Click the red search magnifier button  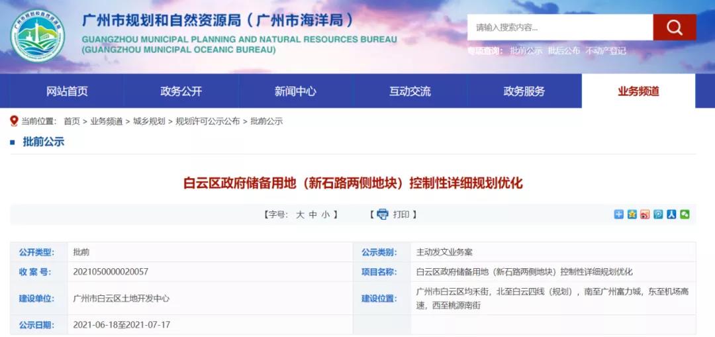pos(674,27)
